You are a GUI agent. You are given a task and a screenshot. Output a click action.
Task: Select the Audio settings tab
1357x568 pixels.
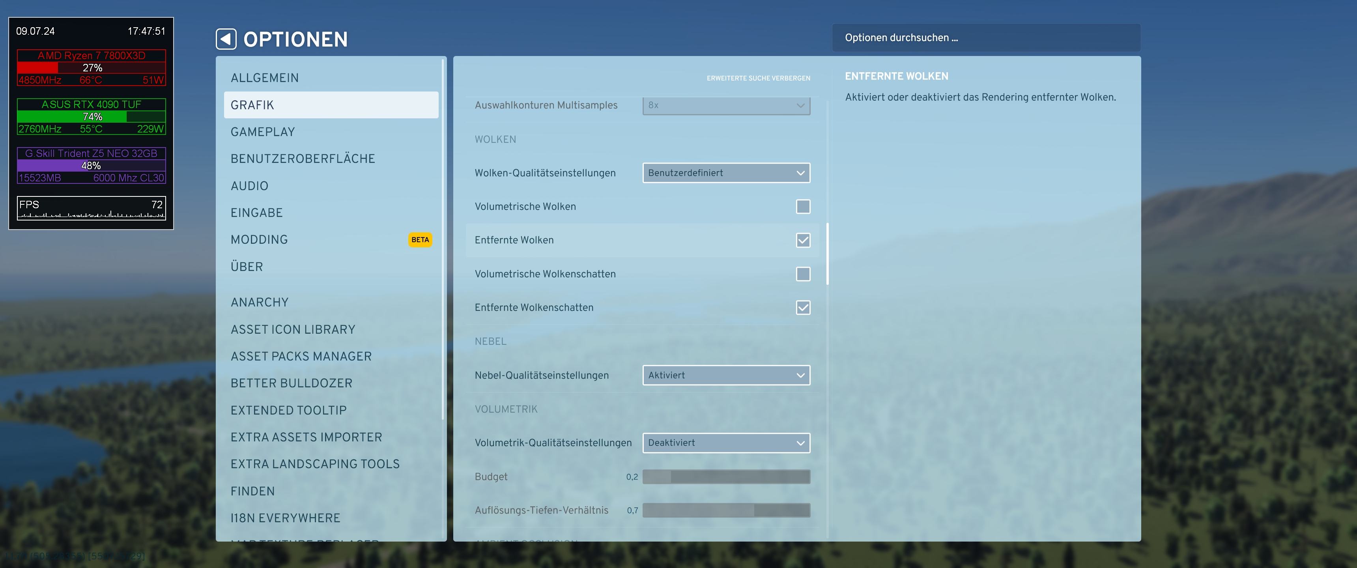coord(249,186)
